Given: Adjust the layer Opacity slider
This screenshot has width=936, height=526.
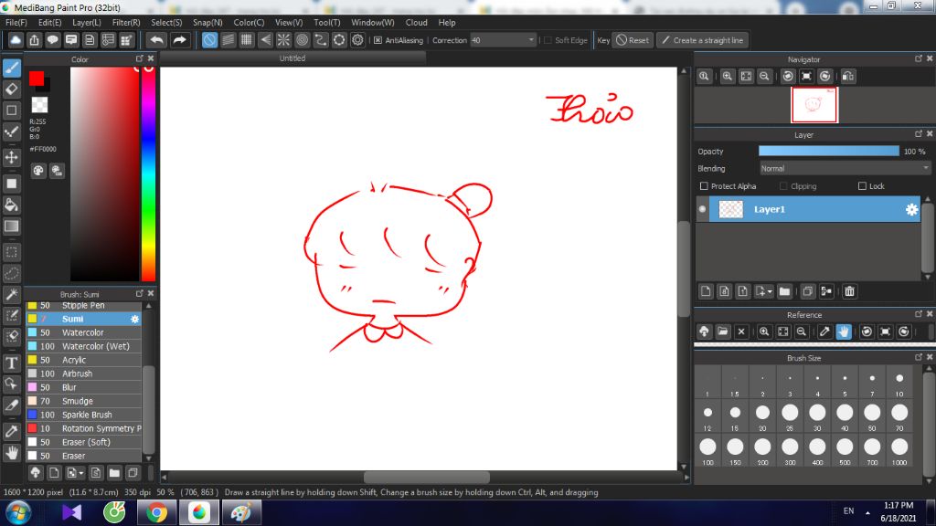Looking at the screenshot, I should click(828, 152).
